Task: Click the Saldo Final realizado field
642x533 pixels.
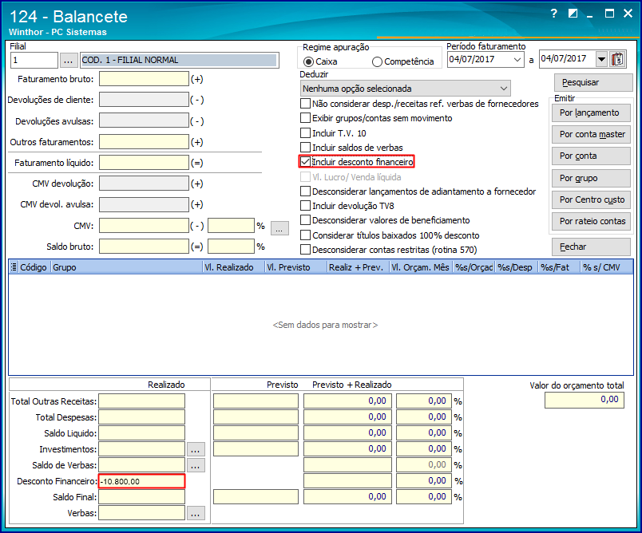Action: click(x=141, y=497)
